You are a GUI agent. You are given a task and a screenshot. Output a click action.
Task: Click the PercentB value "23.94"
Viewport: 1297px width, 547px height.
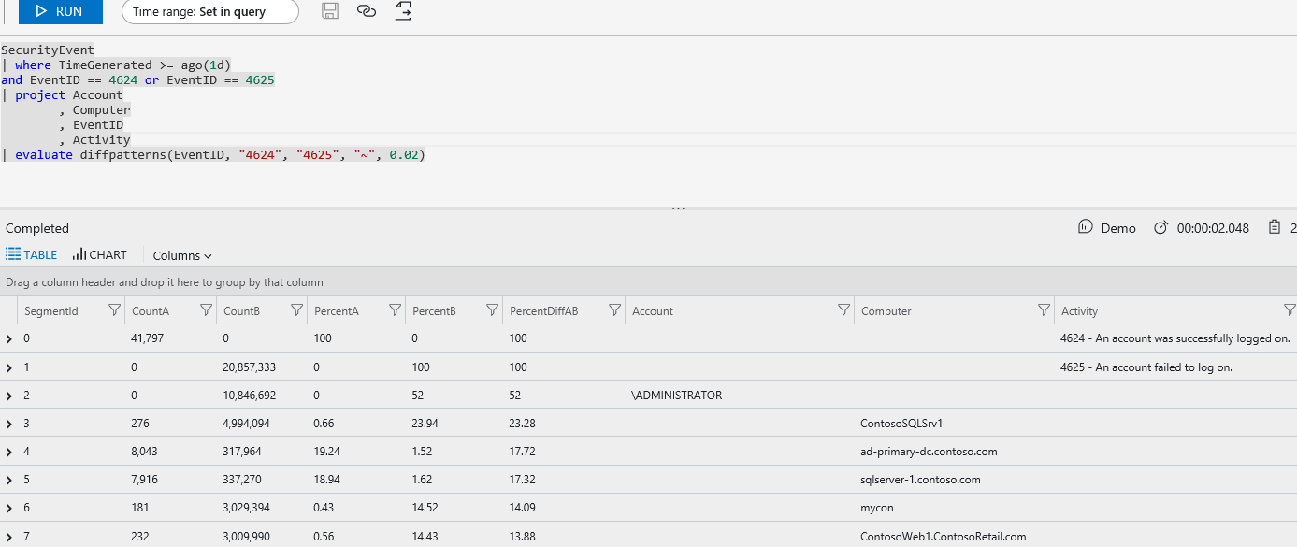(425, 424)
